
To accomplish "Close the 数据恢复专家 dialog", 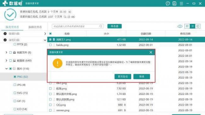I will [151, 52].
